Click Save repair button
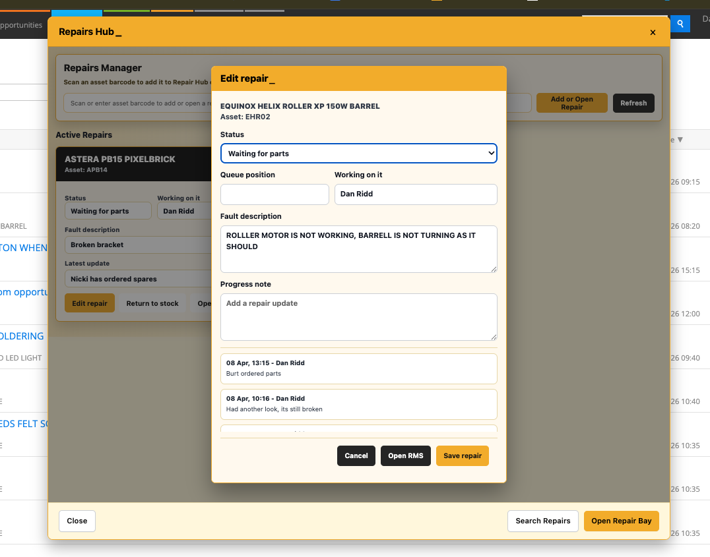This screenshot has width=710, height=557. pos(463,455)
